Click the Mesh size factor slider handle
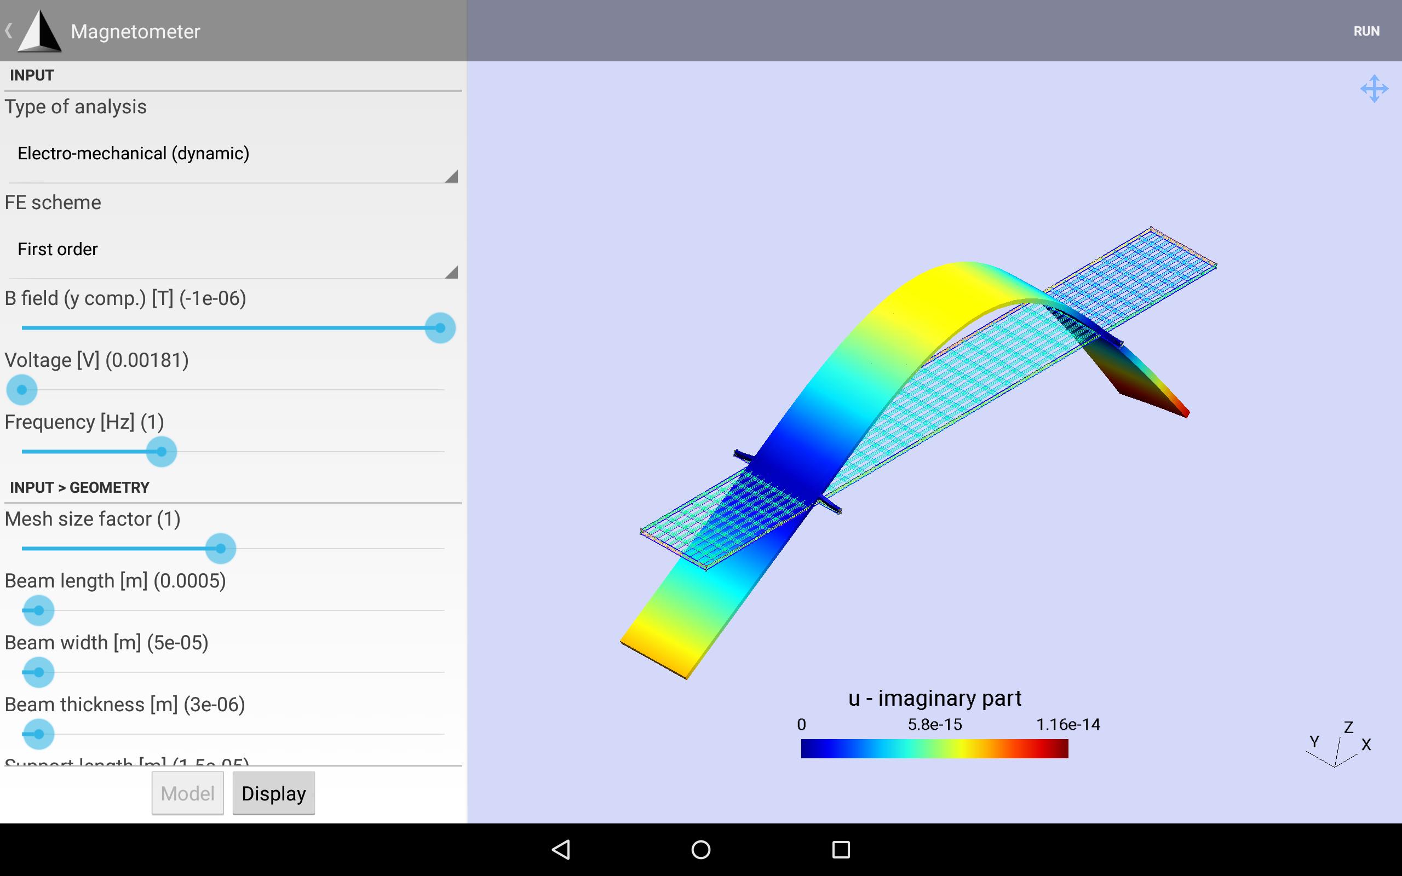 pos(220,549)
